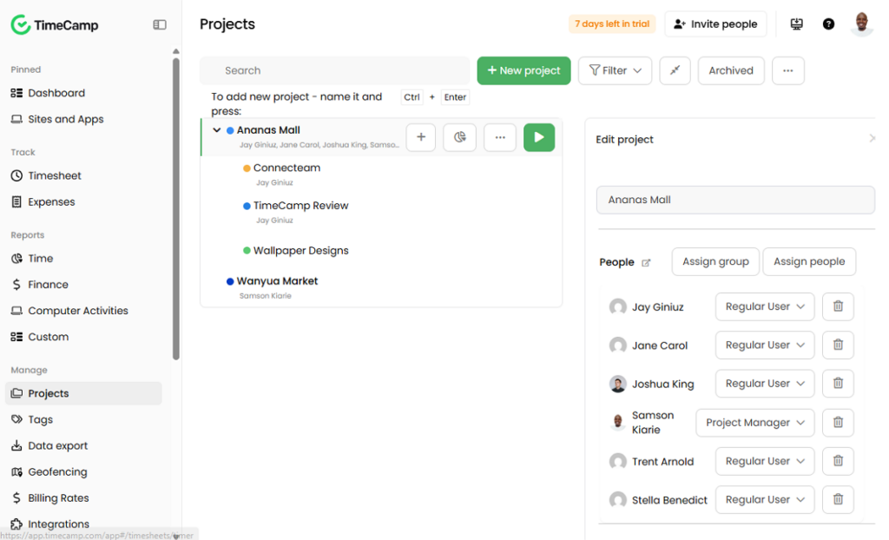
Task: Click the dark blue dot of Wanyua Market
Action: [x=230, y=281]
